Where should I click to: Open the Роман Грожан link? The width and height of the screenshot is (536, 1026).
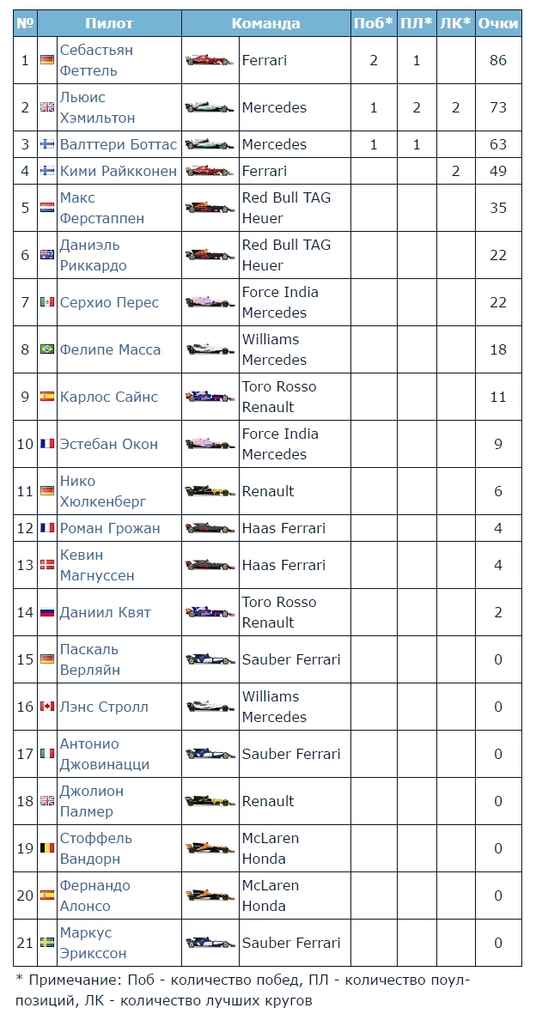tap(110, 528)
